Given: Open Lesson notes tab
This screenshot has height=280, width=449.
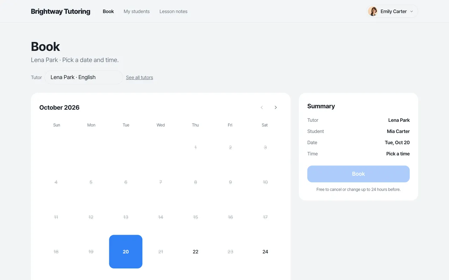Looking at the screenshot, I should (173, 12).
